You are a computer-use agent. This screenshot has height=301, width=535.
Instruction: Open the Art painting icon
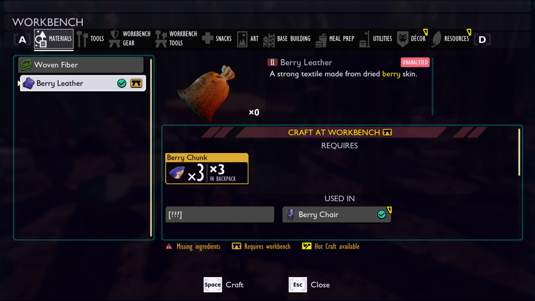[x=242, y=39]
